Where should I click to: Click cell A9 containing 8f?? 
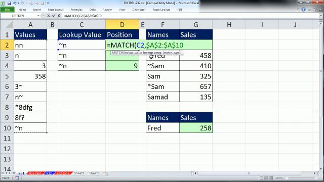pos(30,117)
